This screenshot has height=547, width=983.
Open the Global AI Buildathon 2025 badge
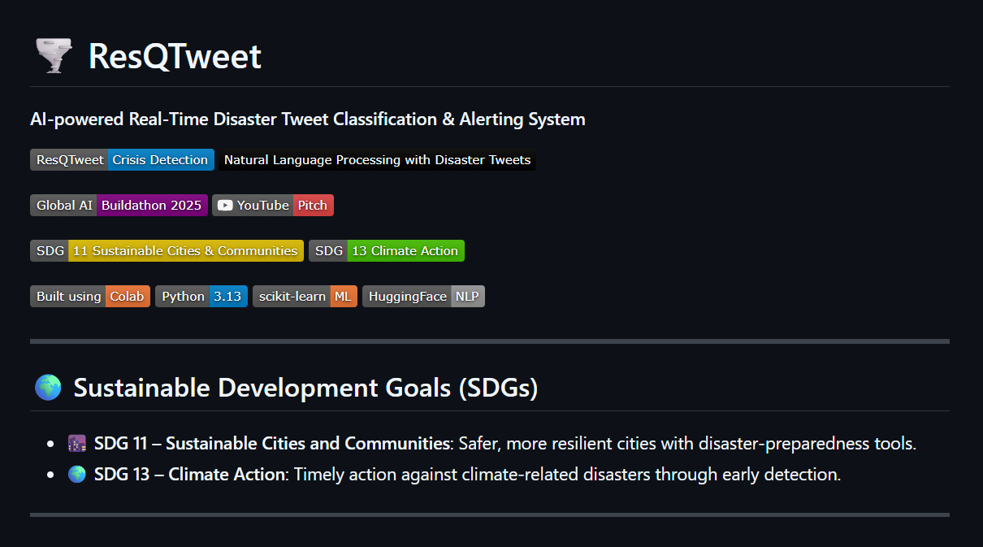point(119,206)
